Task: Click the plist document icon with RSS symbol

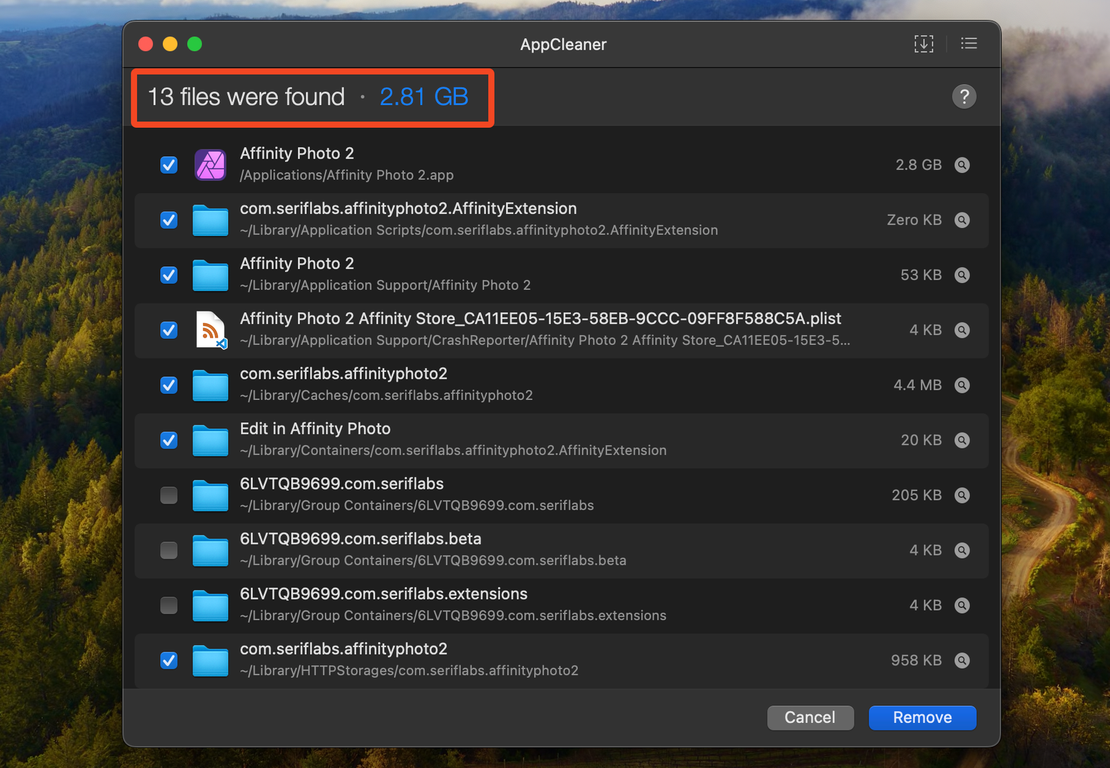Action: pyautogui.click(x=210, y=330)
